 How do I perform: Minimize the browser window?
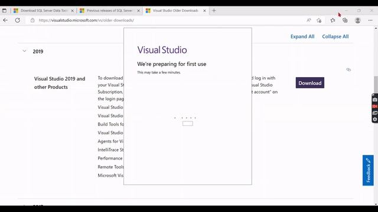pos(347,11)
